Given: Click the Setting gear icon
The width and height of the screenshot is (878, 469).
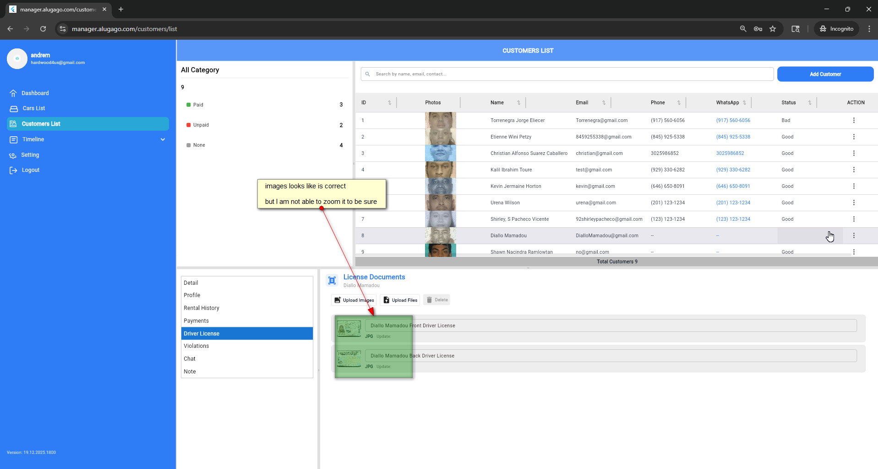Looking at the screenshot, I should coord(13,155).
